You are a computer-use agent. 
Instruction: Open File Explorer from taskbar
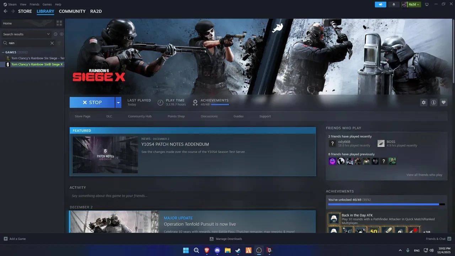pyautogui.click(x=227, y=250)
